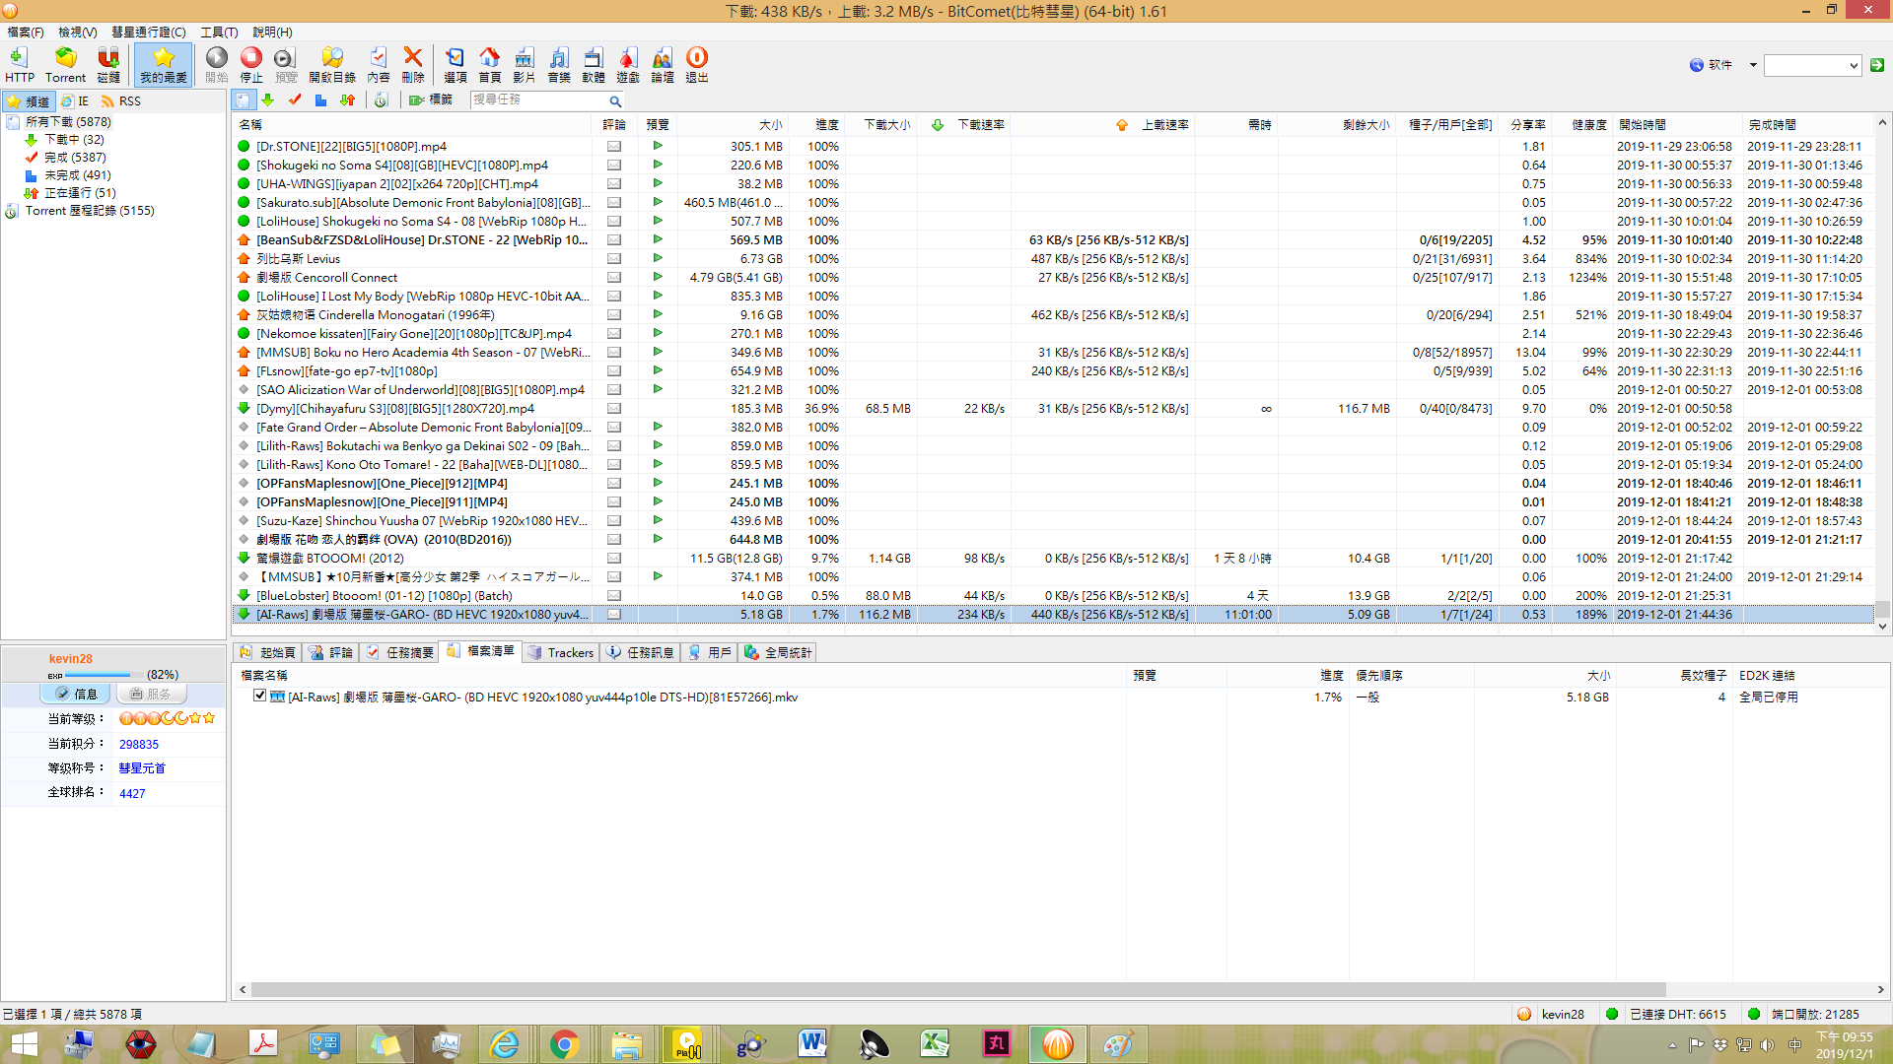Click preview arrow for One_Piece[912] row
The width and height of the screenshot is (1893, 1064).
(658, 483)
